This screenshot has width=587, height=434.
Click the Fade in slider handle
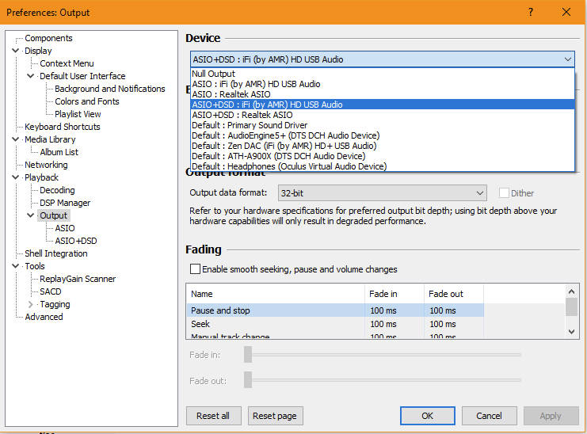pos(248,354)
